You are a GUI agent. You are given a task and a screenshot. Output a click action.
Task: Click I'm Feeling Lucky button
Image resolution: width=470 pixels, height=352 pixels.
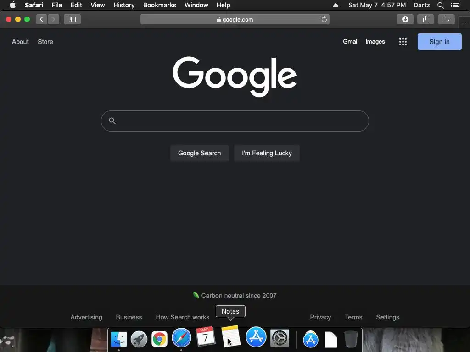pyautogui.click(x=267, y=153)
